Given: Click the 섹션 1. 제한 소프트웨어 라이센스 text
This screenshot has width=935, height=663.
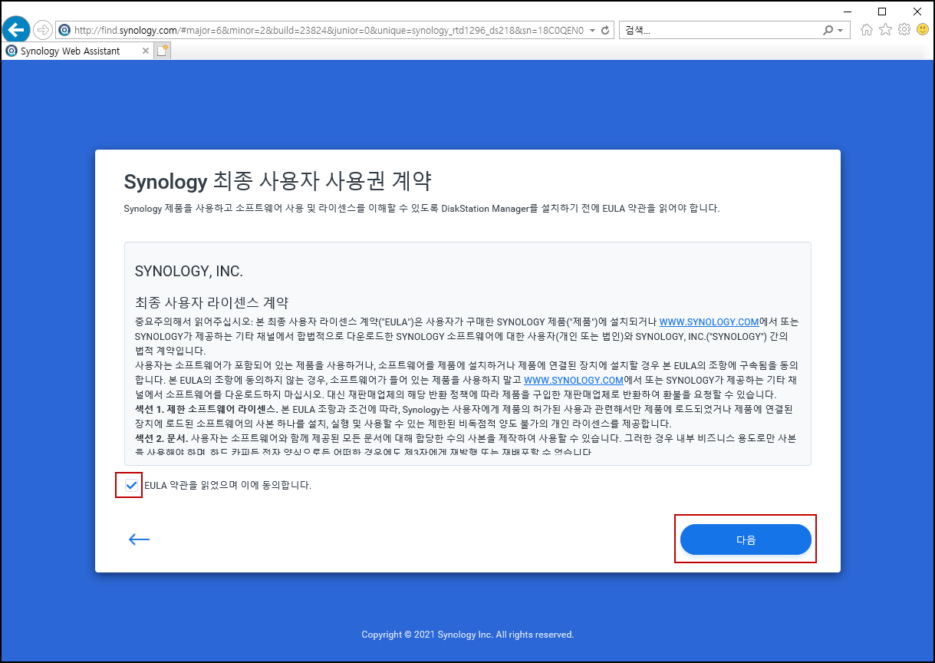Looking at the screenshot, I should click(206, 410).
